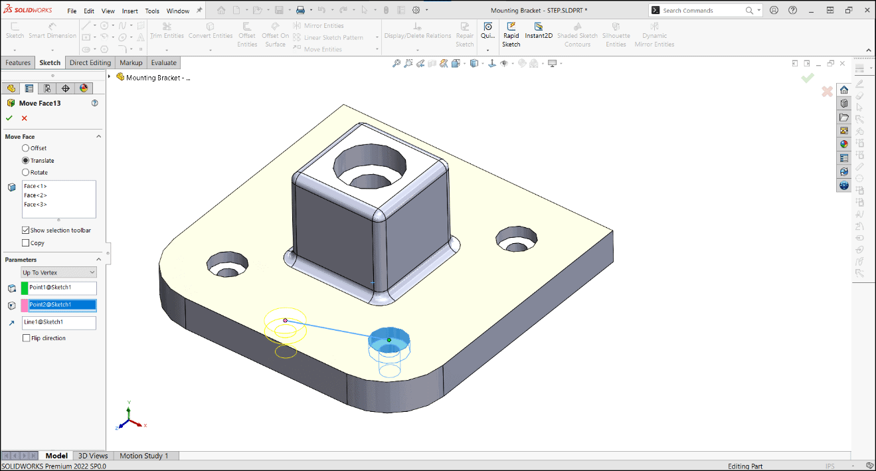Open the Tools menu
The width and height of the screenshot is (876, 471).
[152, 11]
